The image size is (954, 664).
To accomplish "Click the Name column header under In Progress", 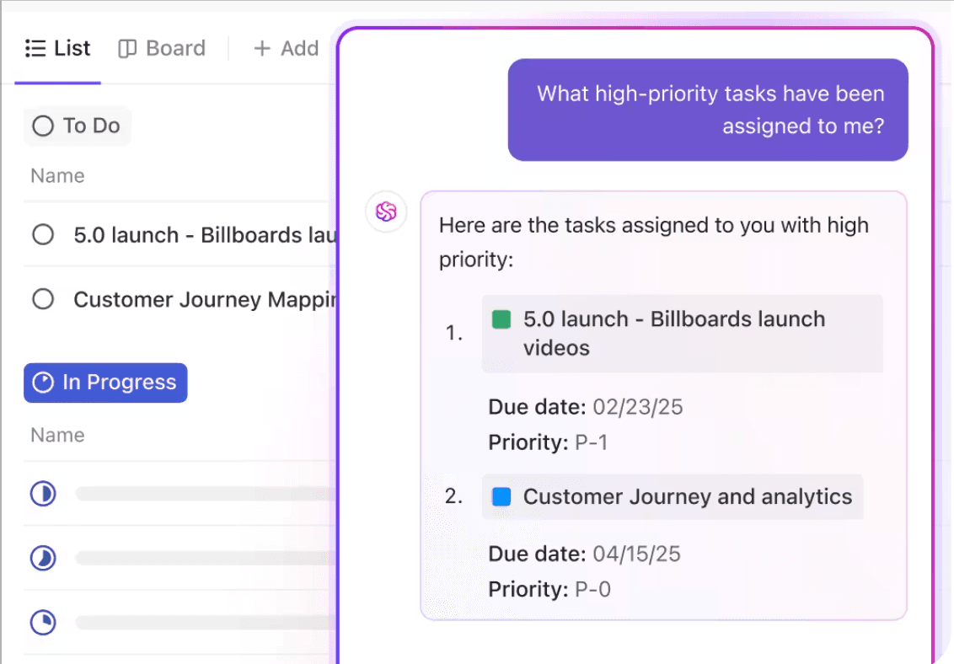I will click(58, 436).
